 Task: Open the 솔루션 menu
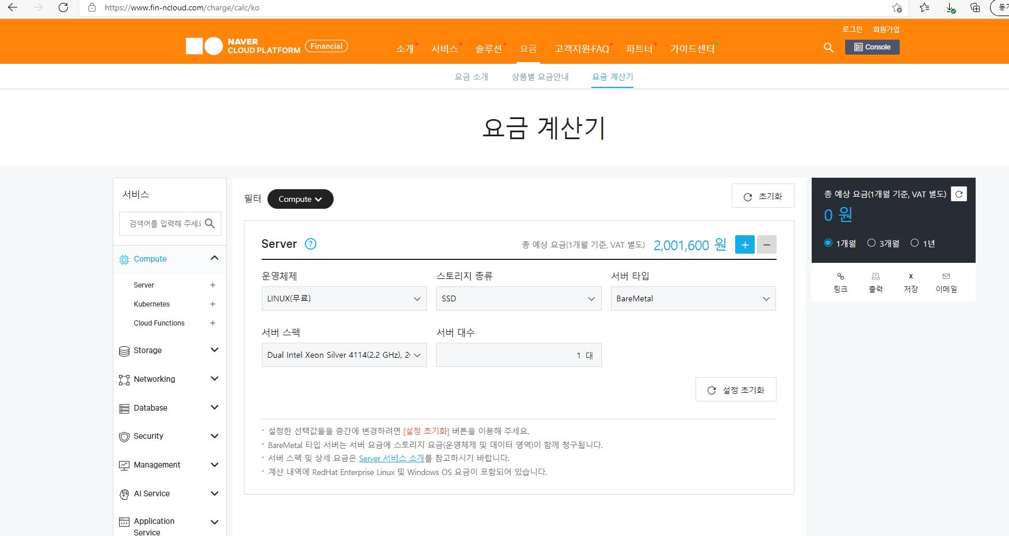click(488, 49)
